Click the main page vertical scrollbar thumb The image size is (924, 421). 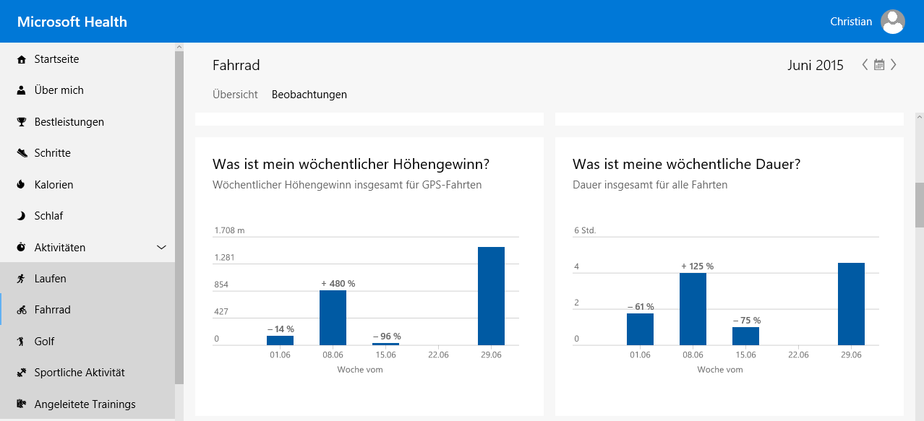(x=919, y=205)
